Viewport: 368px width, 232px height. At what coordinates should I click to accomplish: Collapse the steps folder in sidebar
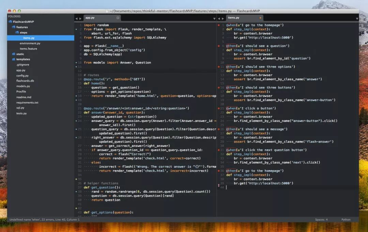pyautogui.click(x=17, y=32)
